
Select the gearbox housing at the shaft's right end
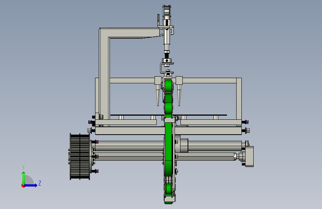pyautogui.click(x=249, y=156)
